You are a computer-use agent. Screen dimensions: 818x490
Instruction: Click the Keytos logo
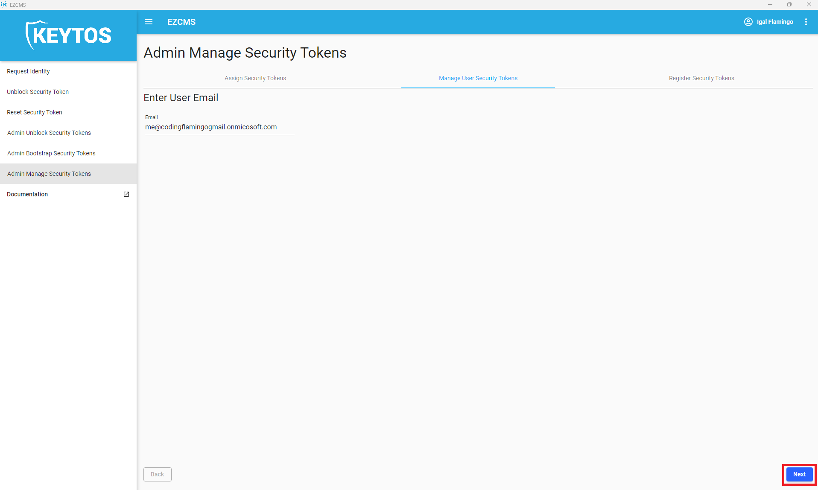tap(68, 35)
